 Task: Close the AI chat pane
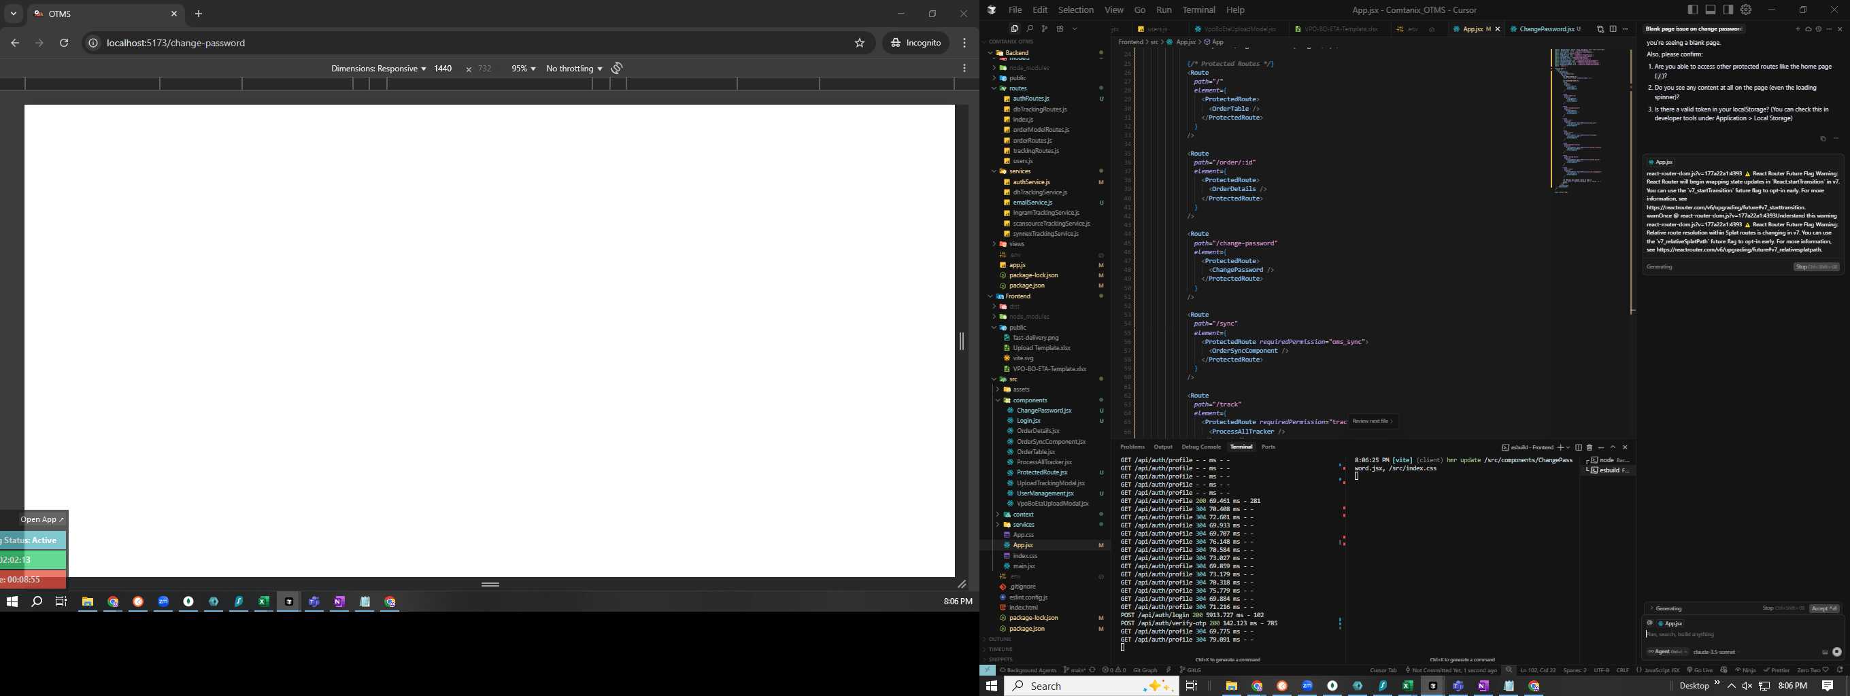point(1840,29)
